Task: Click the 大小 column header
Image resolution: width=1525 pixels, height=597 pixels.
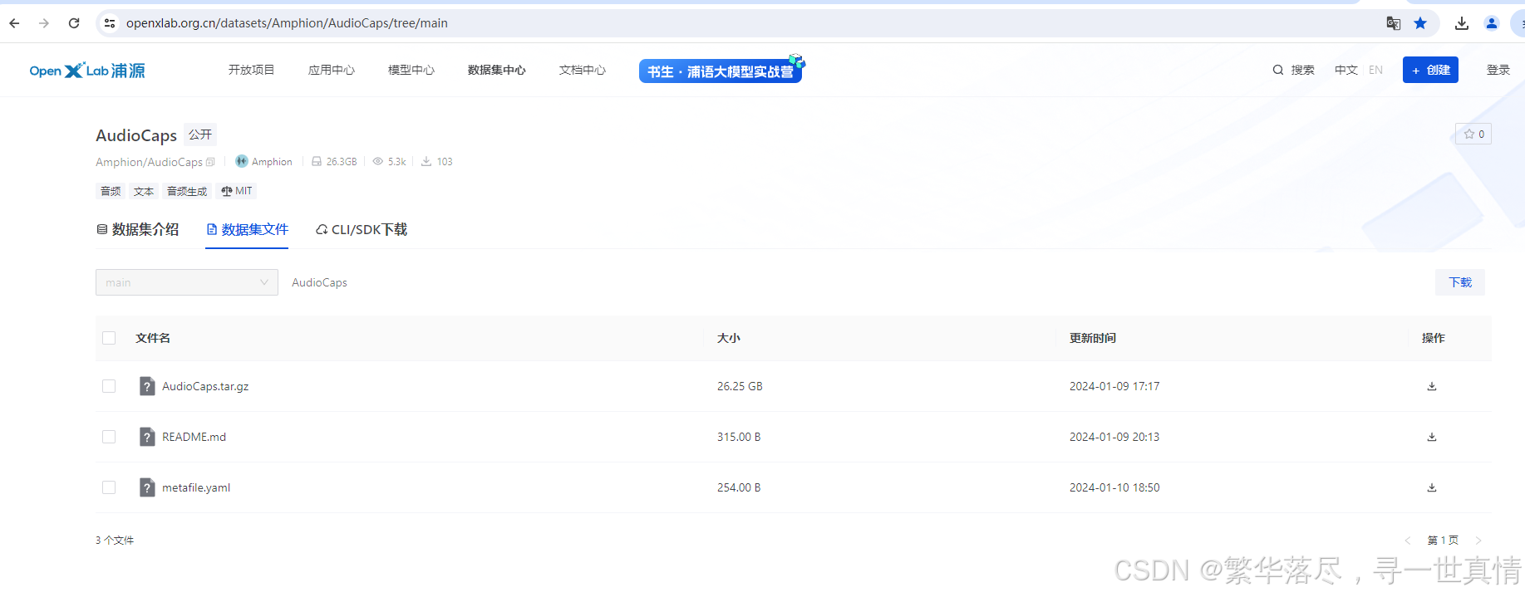Action: click(x=729, y=338)
